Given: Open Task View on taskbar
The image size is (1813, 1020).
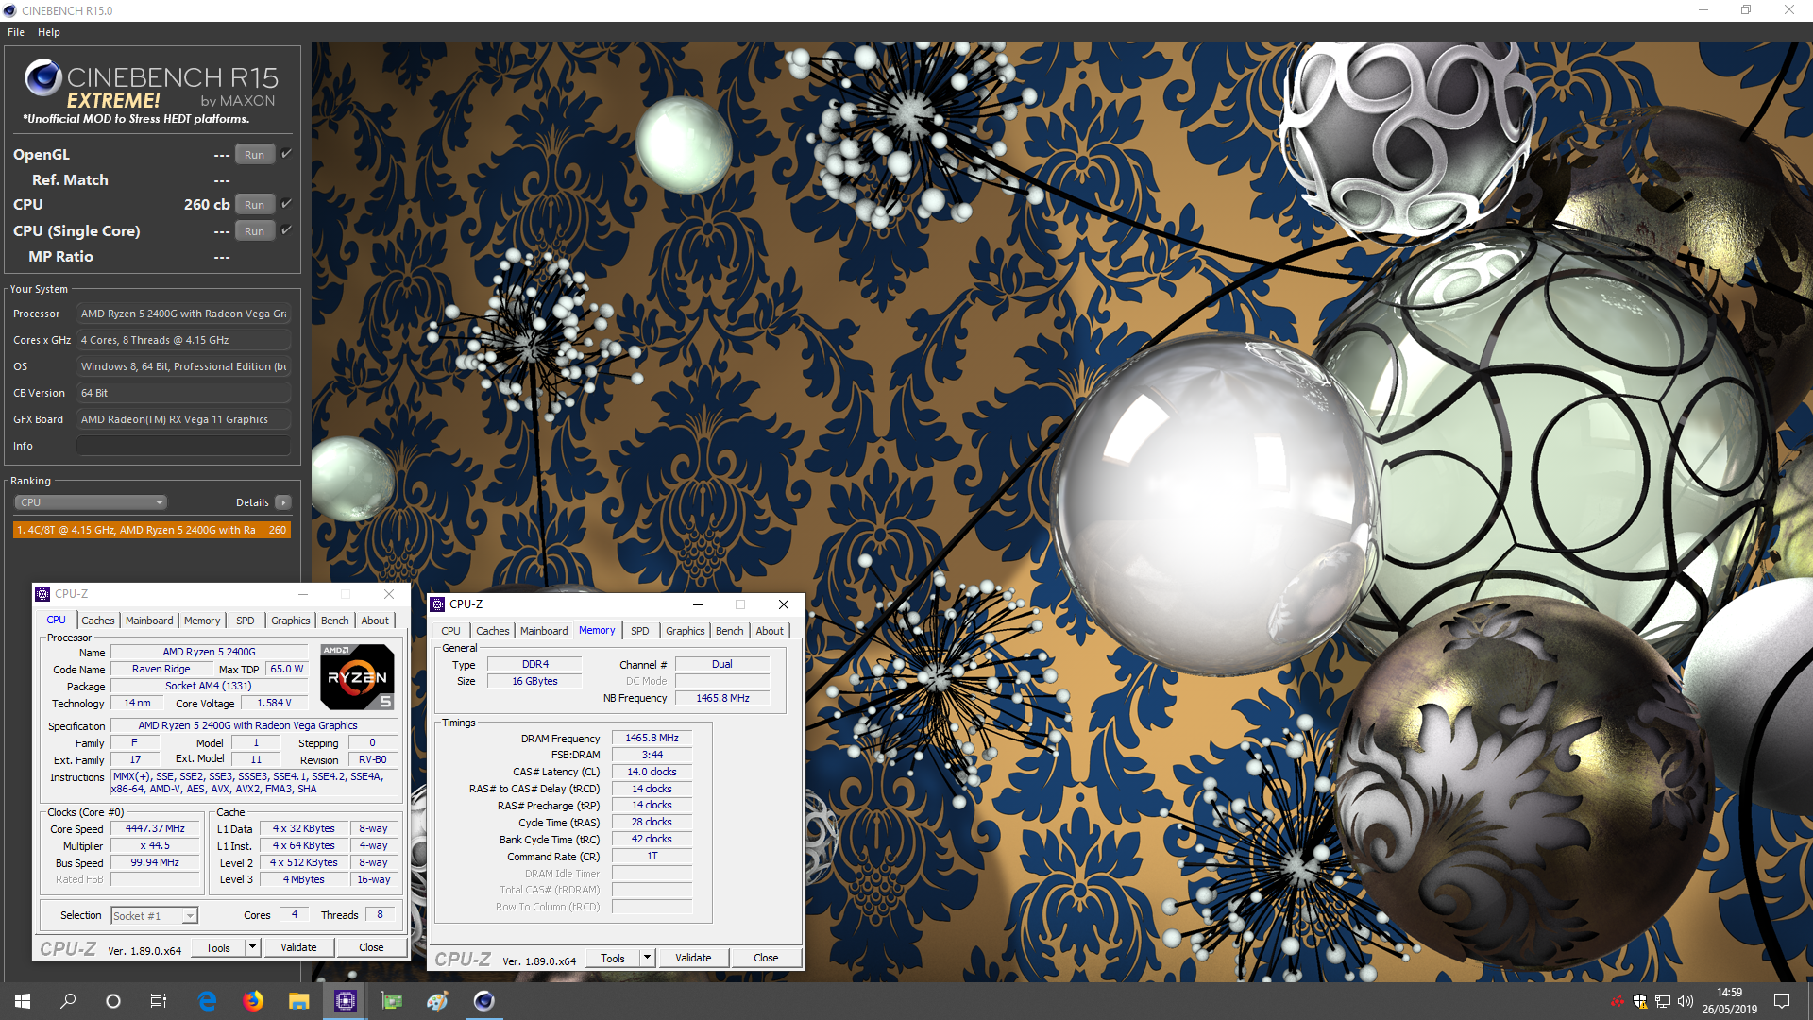Looking at the screenshot, I should (x=159, y=1001).
